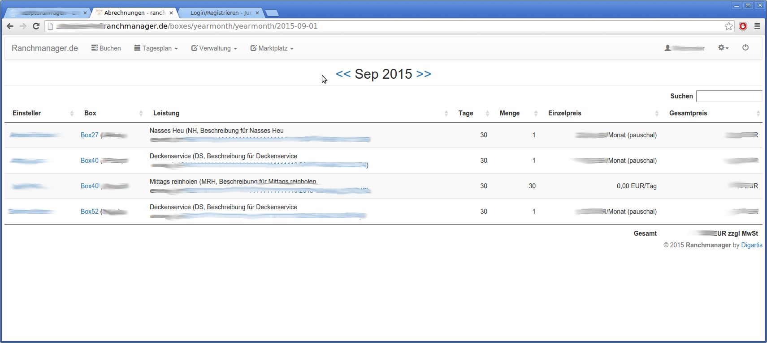Open the Box27 link
This screenshot has width=767, height=343.
coord(89,135)
